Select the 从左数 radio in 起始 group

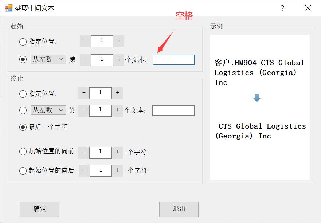[x=23, y=60]
